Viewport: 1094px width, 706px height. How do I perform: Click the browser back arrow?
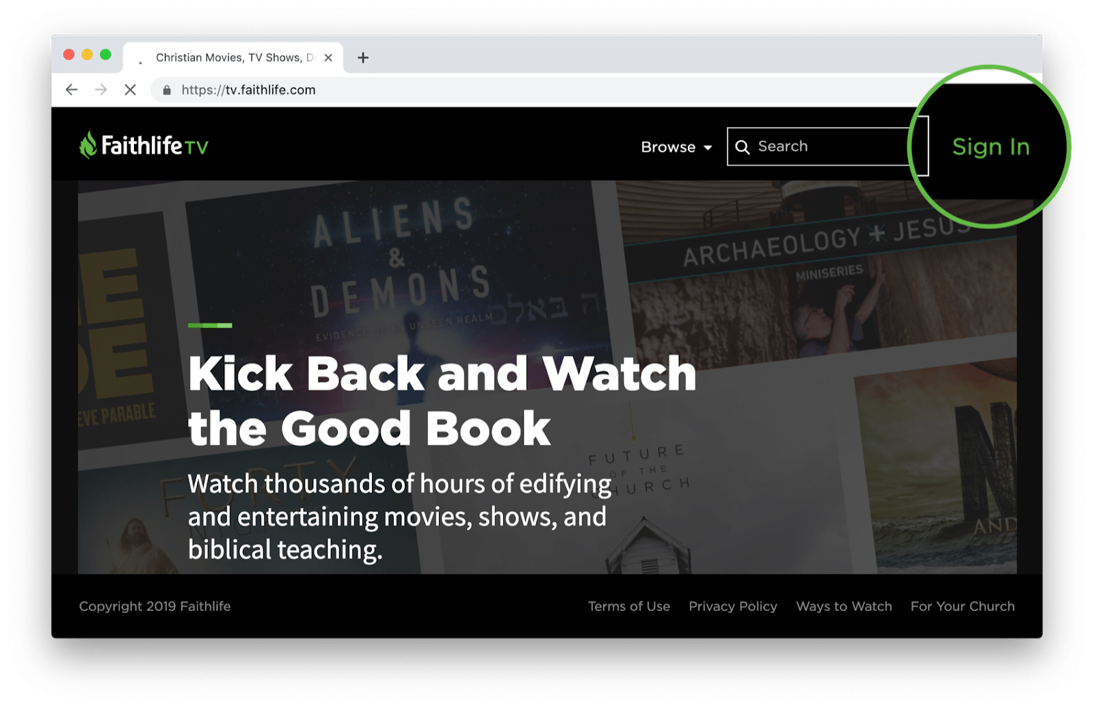click(71, 90)
